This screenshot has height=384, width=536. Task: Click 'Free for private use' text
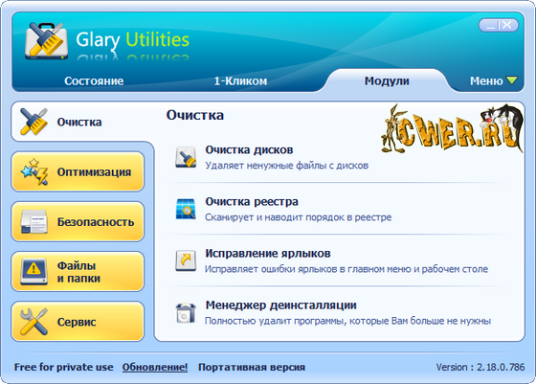63,367
